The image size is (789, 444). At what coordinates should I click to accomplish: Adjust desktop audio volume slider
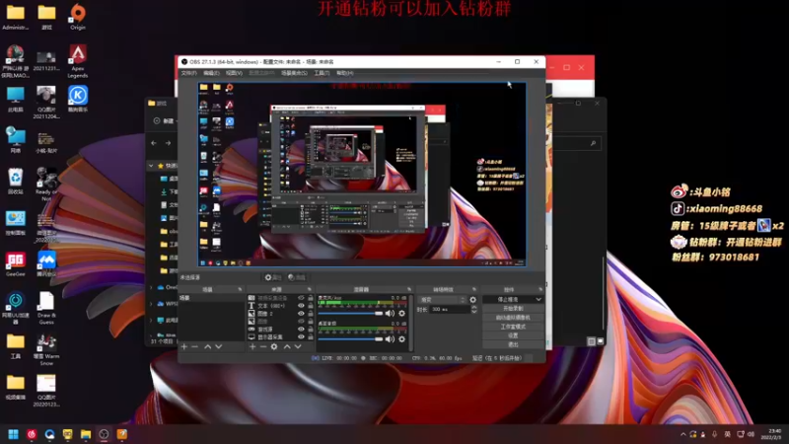pyautogui.click(x=350, y=338)
